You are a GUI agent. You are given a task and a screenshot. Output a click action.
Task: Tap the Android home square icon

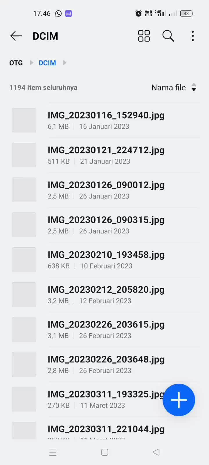[x=105, y=452]
